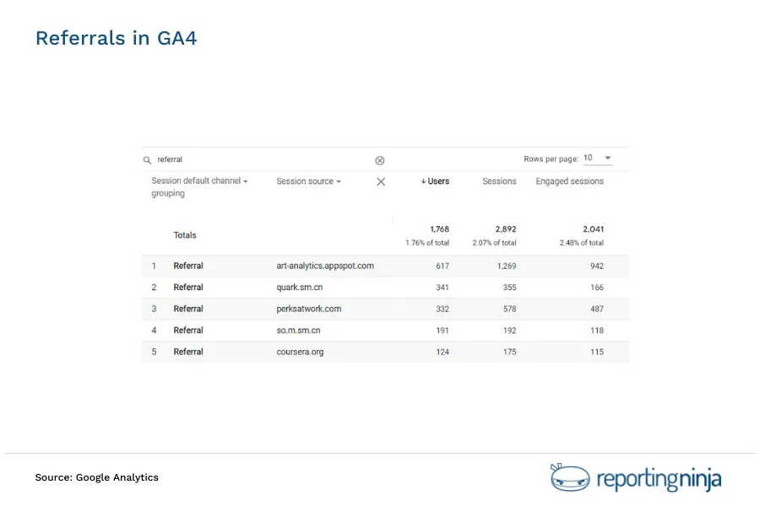Click the search magnifier icon
The height and width of the screenshot is (506, 760).
pyautogui.click(x=147, y=159)
